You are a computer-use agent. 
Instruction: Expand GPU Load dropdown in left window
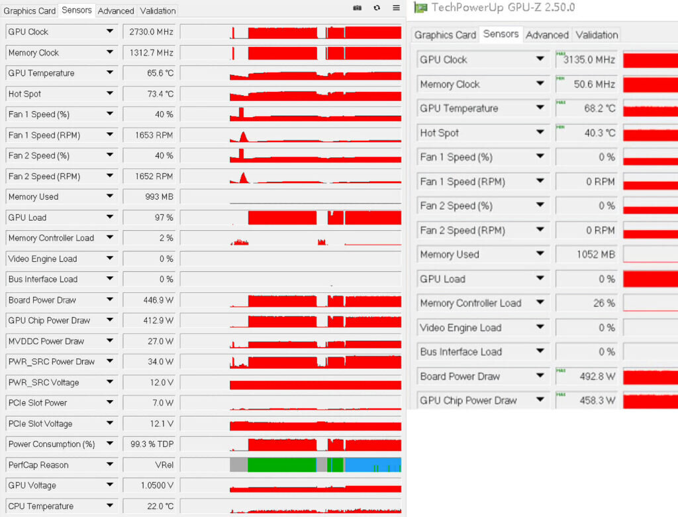coord(110,217)
